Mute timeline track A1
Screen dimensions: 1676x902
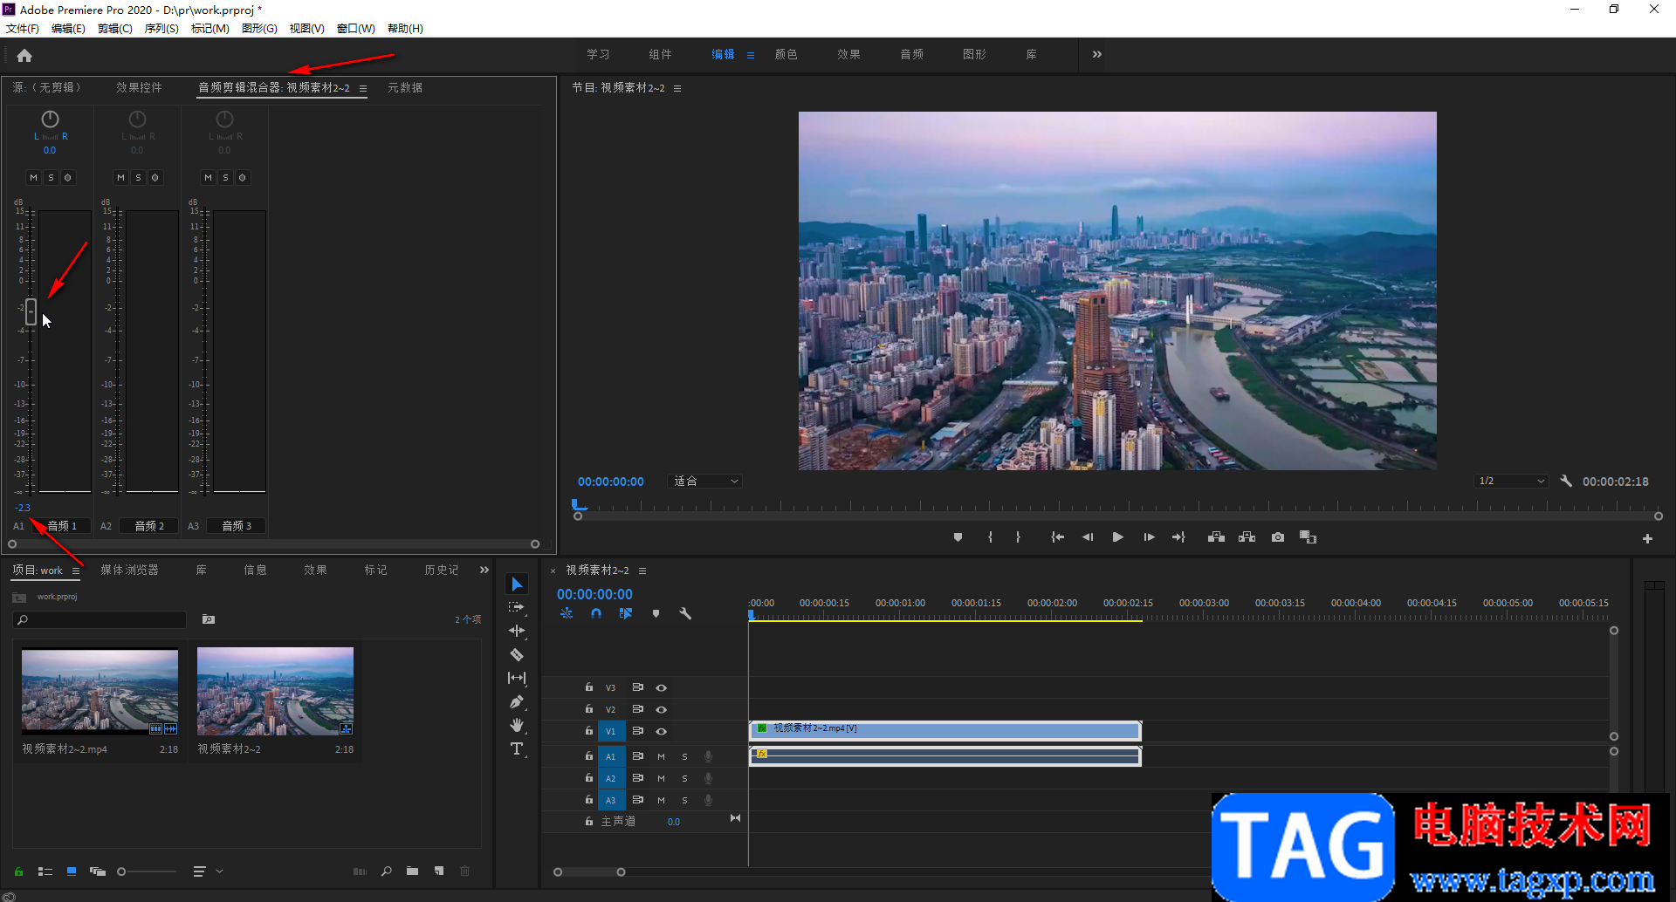coord(661,756)
